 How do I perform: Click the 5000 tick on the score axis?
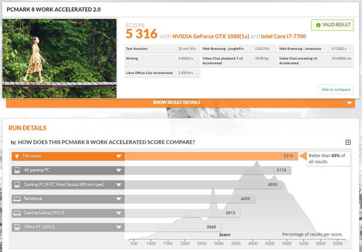pyautogui.click(x=287, y=243)
